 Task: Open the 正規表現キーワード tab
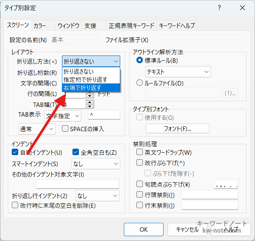coord(131,26)
